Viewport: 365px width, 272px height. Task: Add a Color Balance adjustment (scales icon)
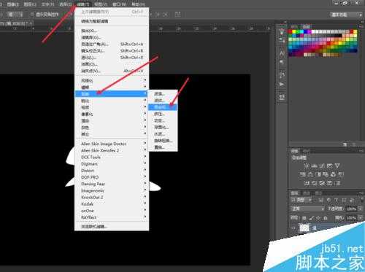[x=310, y=174]
